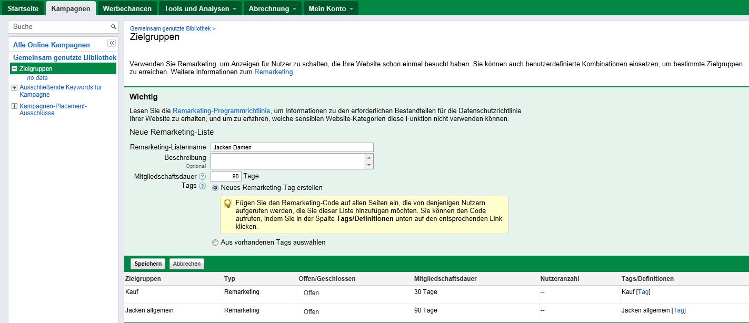Open the Remarketing-Programmrichtlinie link
This screenshot has width=749, height=323.
coord(222,111)
